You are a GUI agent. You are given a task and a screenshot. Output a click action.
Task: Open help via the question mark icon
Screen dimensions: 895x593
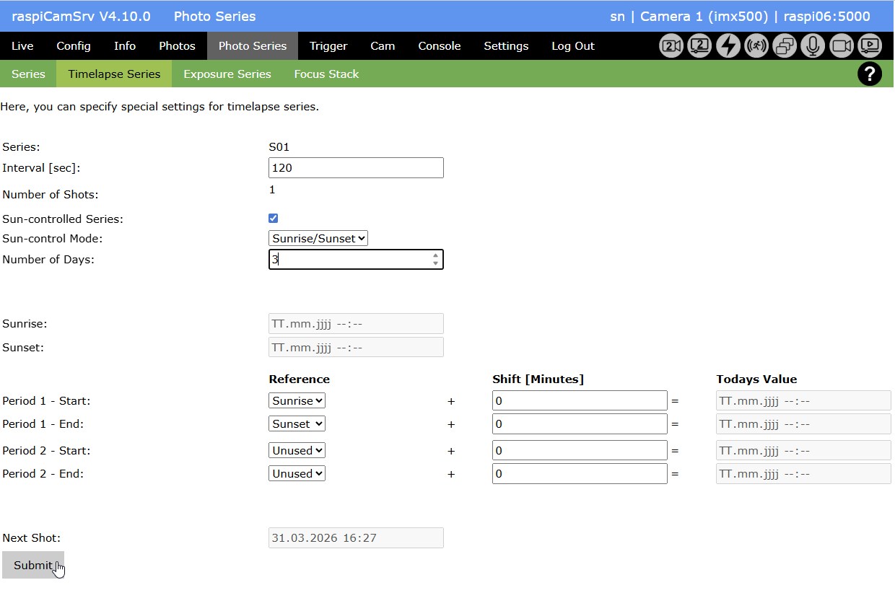click(x=870, y=74)
